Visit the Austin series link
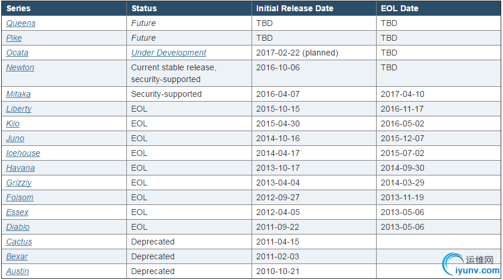 (17, 271)
